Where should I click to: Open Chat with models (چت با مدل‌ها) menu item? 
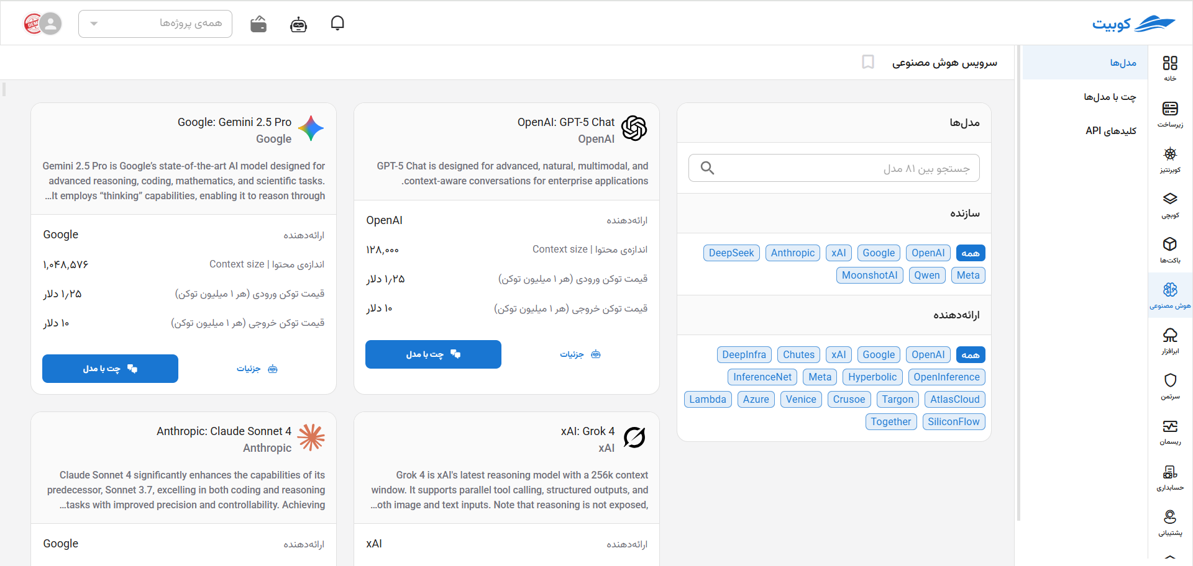pyautogui.click(x=1110, y=97)
